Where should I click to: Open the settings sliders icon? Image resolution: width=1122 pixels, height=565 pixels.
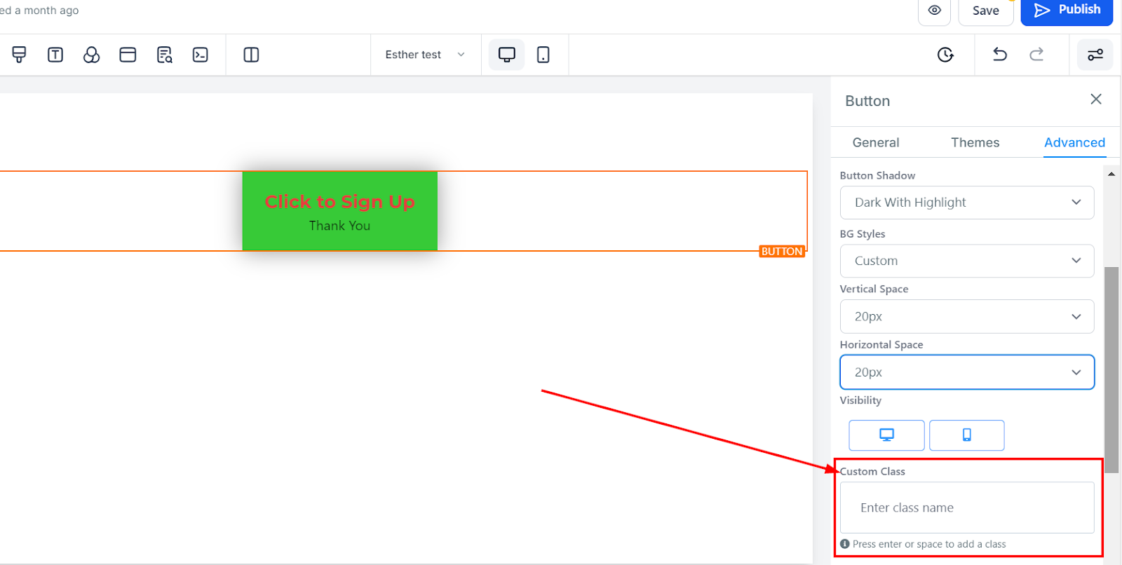point(1095,55)
